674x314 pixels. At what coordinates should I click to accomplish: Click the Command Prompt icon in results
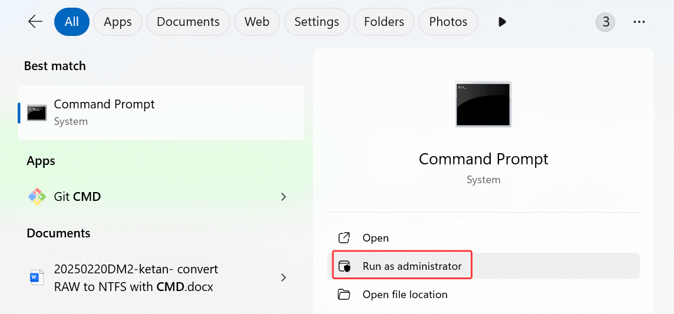coord(37,113)
